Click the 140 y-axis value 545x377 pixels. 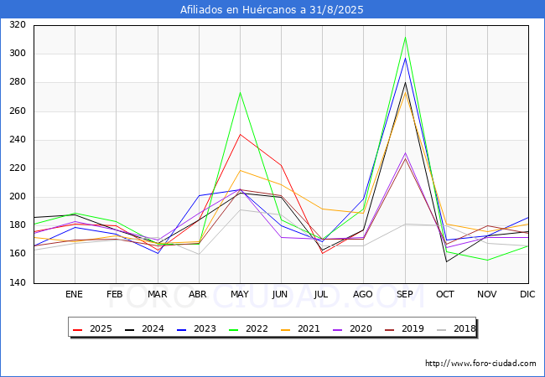pos(18,282)
